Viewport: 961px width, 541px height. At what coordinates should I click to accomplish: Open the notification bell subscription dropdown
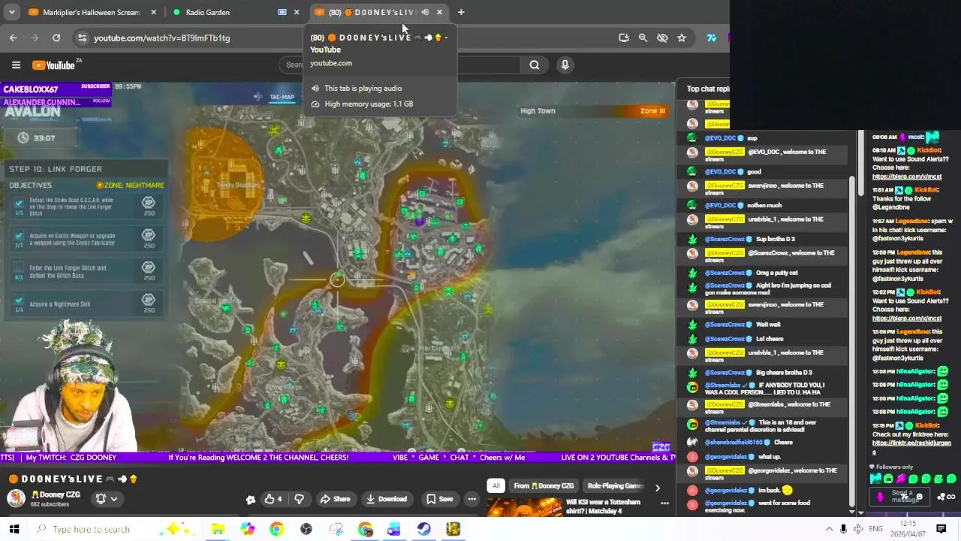point(106,498)
